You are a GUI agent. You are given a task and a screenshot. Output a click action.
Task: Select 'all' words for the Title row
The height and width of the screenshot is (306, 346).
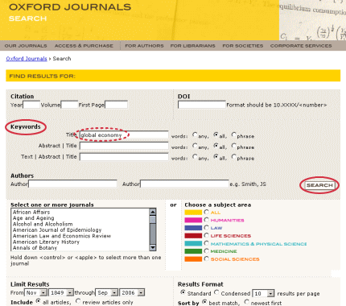216,134
